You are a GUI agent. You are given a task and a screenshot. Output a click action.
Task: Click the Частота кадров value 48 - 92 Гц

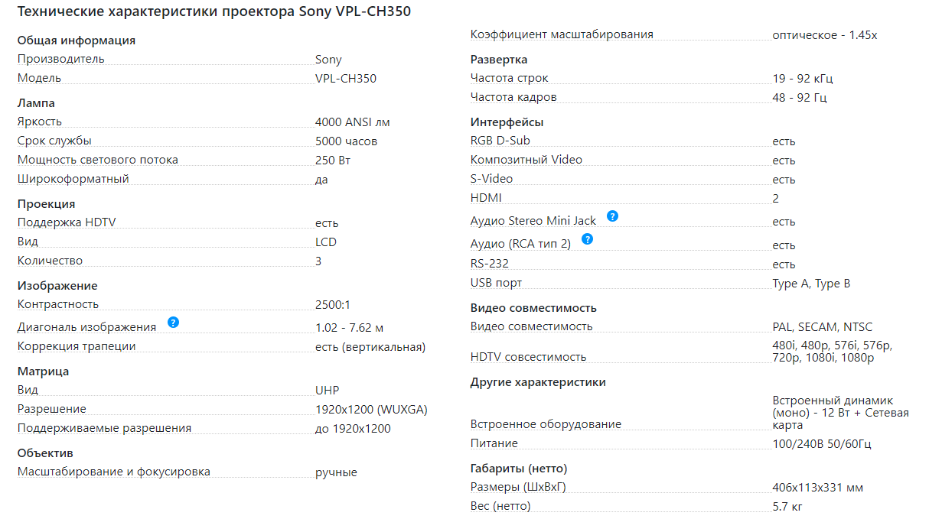[800, 97]
